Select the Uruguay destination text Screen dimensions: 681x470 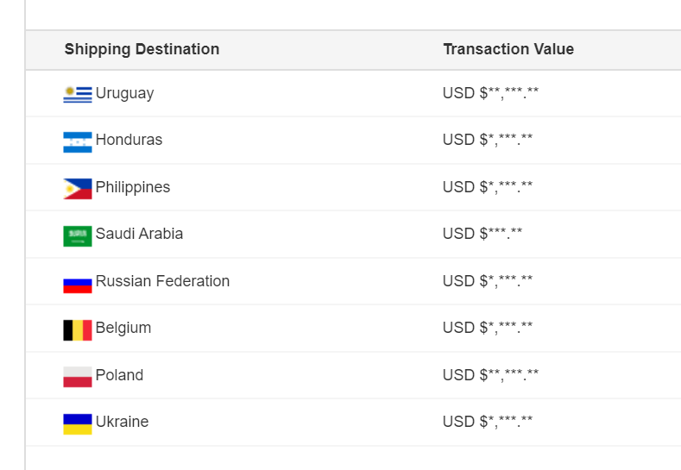[x=124, y=94]
